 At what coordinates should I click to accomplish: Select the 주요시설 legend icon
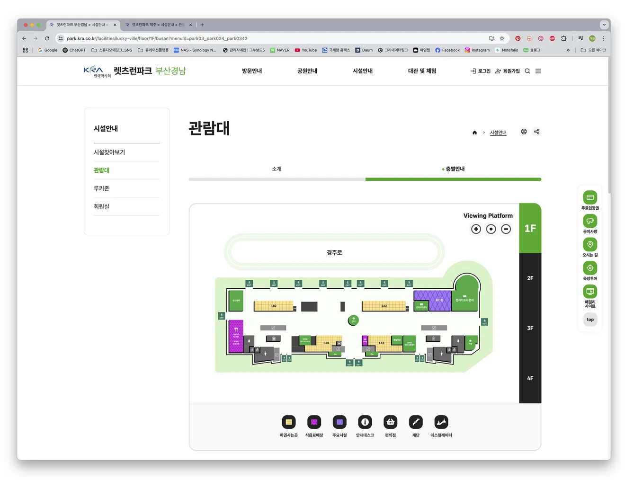[x=339, y=422]
